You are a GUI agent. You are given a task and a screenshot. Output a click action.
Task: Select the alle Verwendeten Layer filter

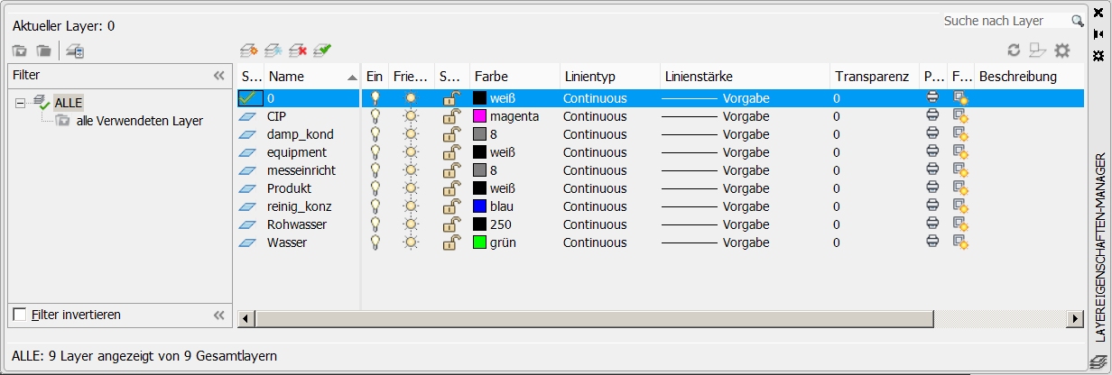[x=139, y=120]
